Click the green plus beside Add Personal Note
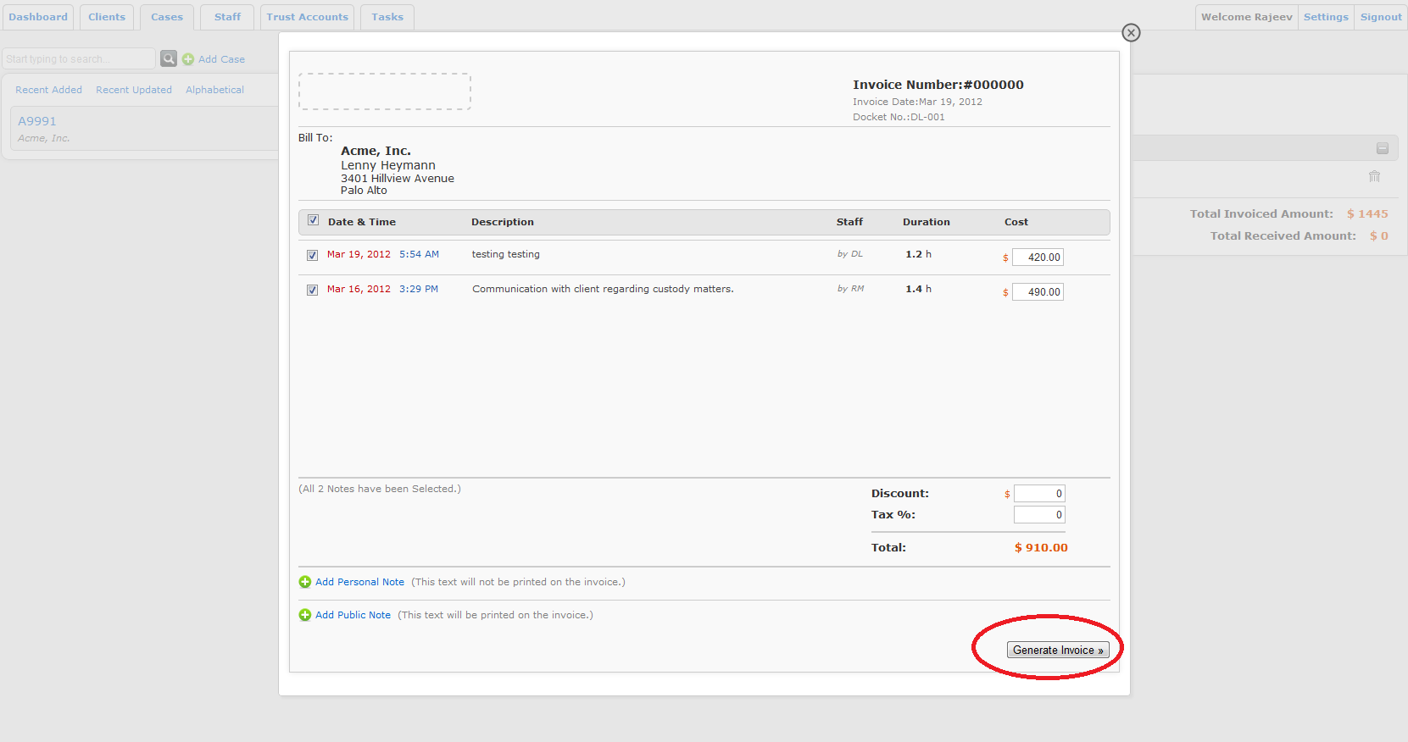Image resolution: width=1408 pixels, height=742 pixels. (305, 582)
